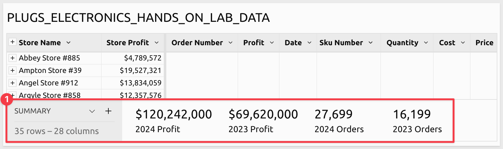Click the 2023 Orders summary metric

(x=412, y=115)
